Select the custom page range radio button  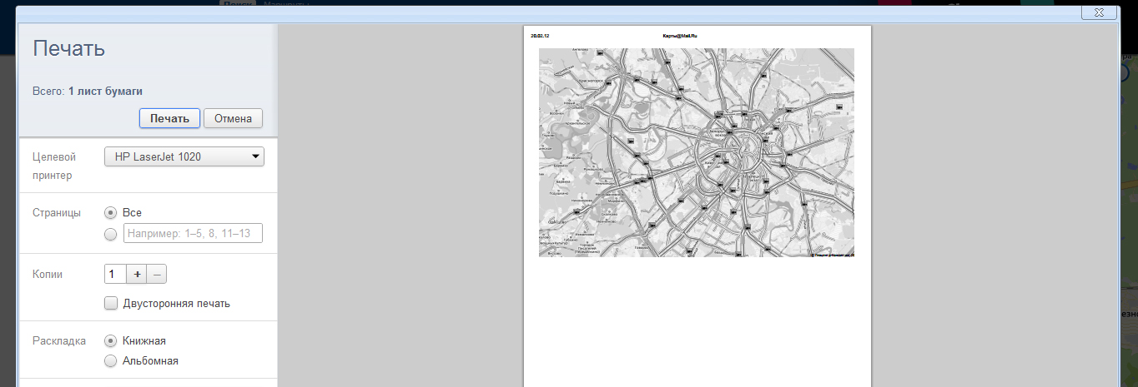pos(111,234)
